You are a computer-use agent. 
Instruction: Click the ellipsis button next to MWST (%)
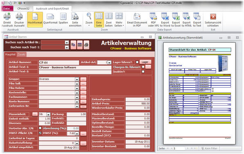83,134
